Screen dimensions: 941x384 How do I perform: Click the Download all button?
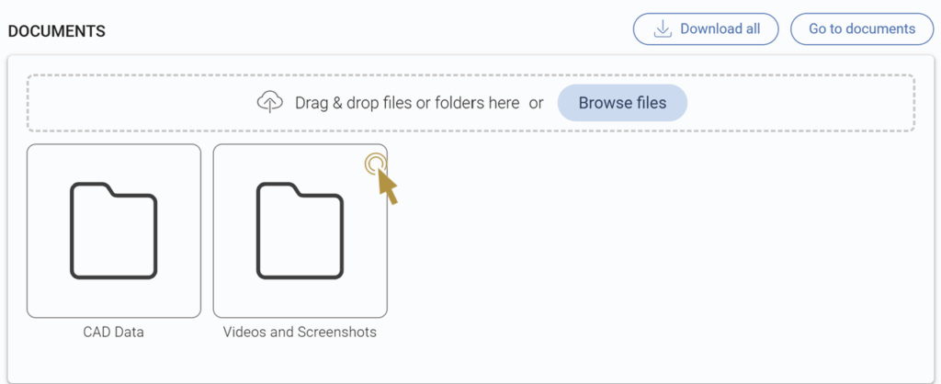pos(706,28)
